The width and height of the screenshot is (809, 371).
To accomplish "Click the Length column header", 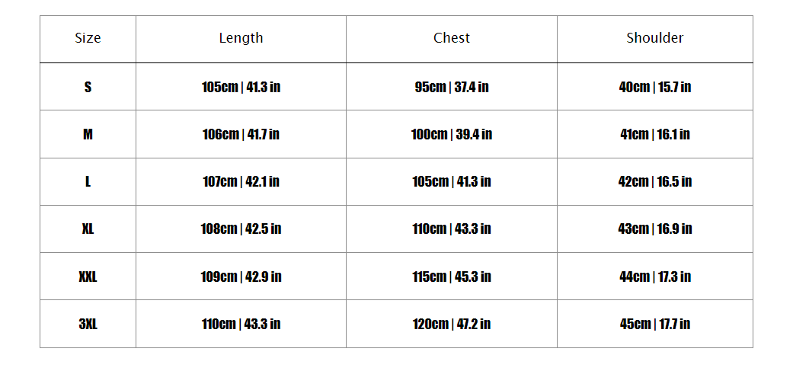I will tap(241, 38).
